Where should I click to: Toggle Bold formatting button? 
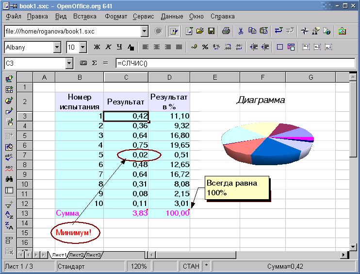click(x=97, y=47)
